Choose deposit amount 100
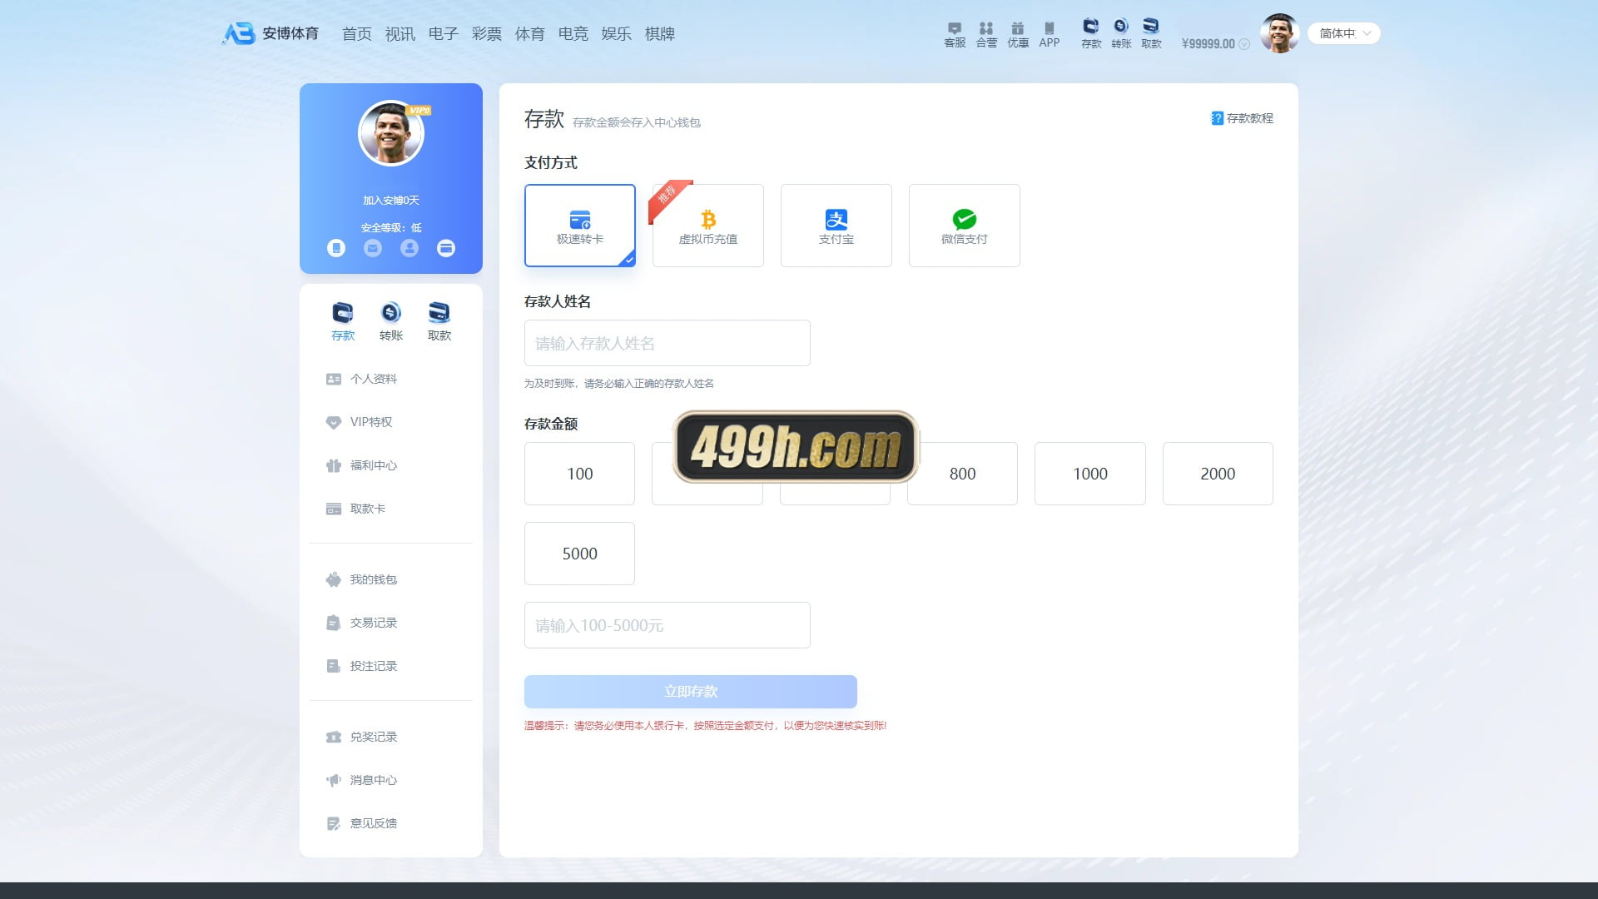 pos(580,474)
